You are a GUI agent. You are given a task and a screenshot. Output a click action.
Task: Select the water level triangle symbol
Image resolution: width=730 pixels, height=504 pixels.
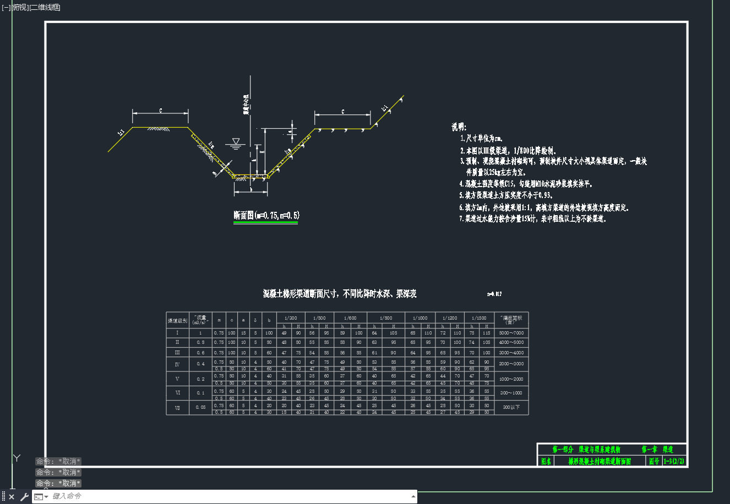(x=236, y=142)
